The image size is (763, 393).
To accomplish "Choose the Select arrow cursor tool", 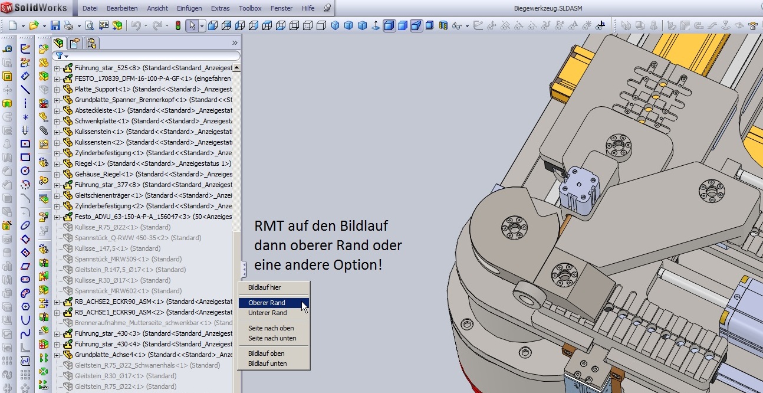I will pyautogui.click(x=192, y=25).
